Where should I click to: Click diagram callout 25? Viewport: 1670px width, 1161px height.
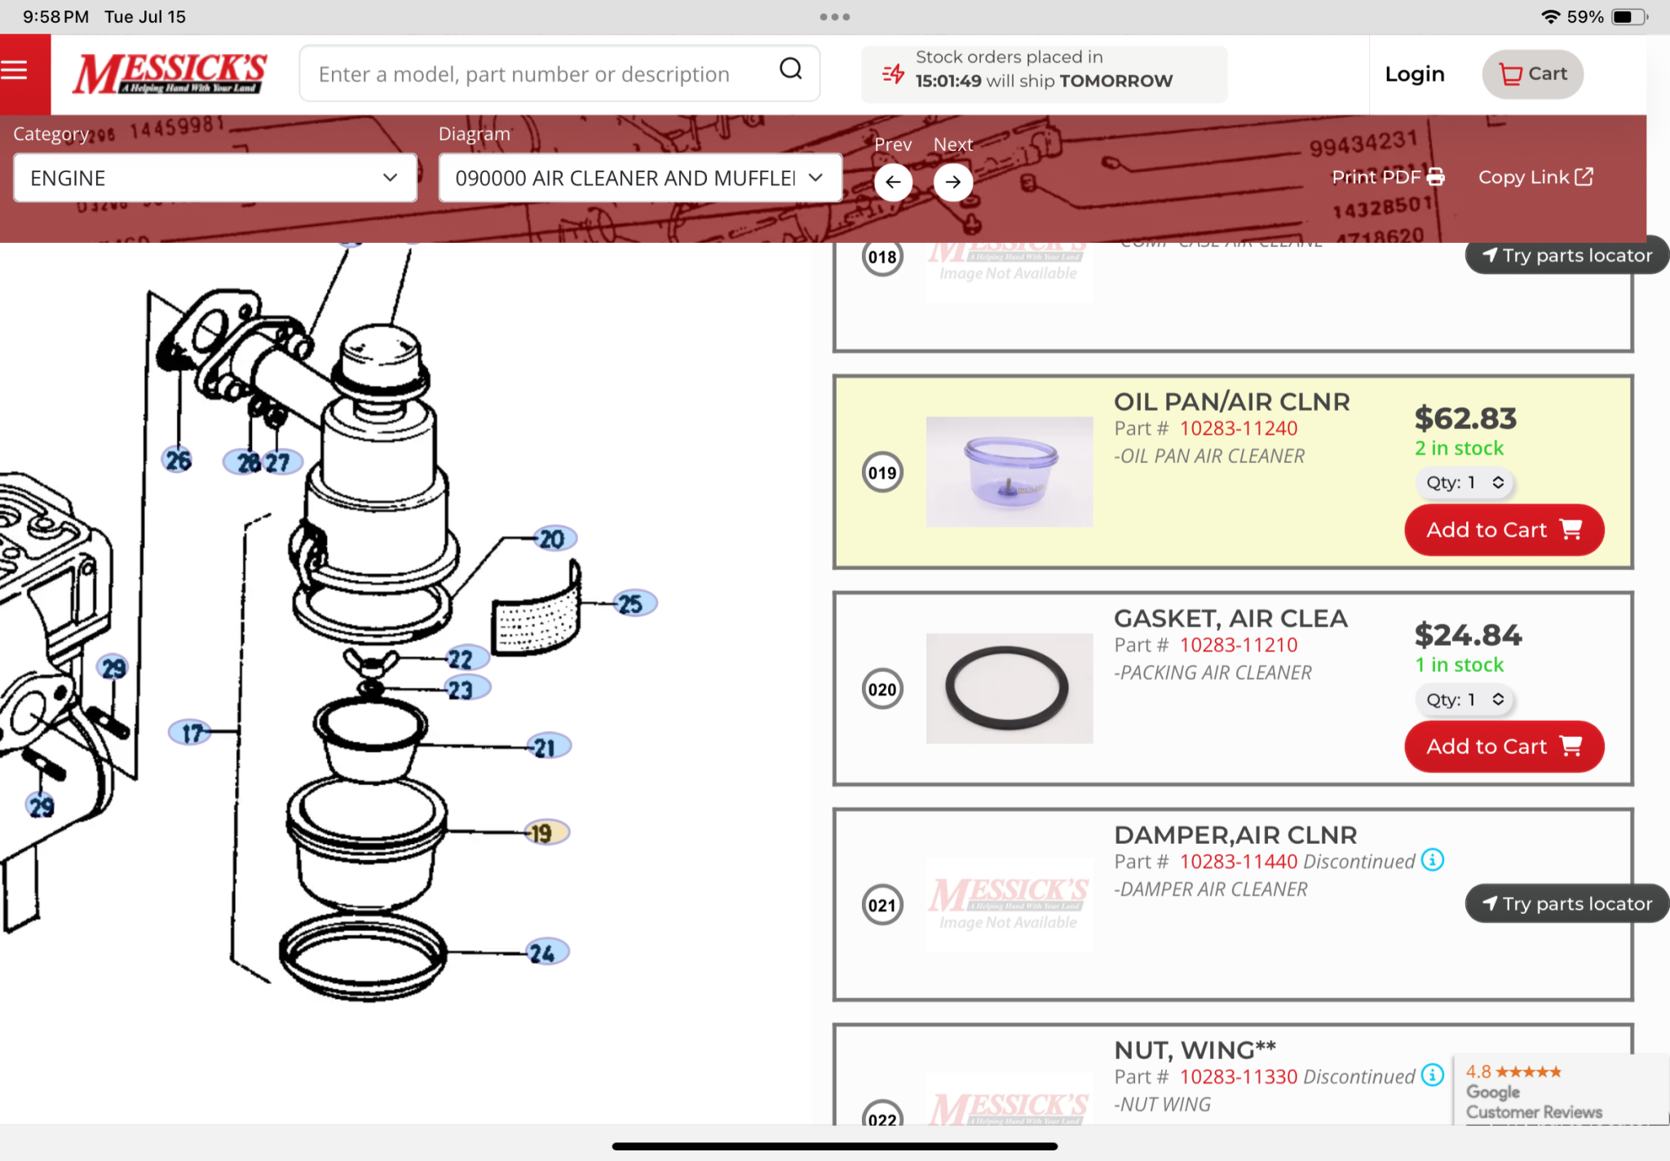pos(634,603)
